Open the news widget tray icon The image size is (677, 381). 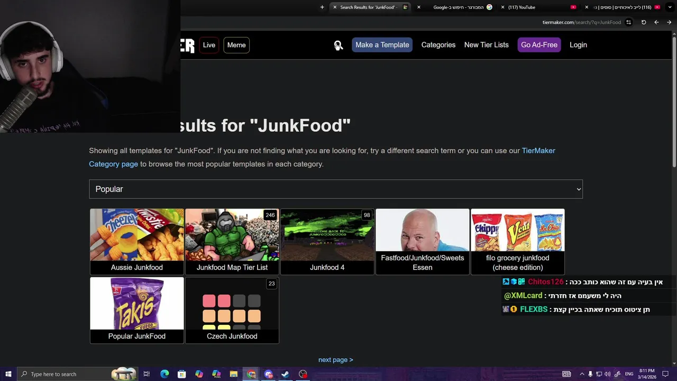[566, 374]
